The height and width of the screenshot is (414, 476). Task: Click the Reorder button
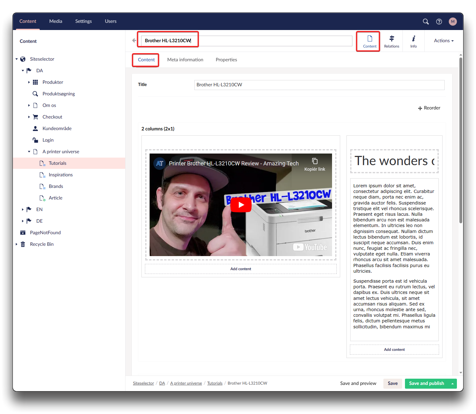coord(429,108)
